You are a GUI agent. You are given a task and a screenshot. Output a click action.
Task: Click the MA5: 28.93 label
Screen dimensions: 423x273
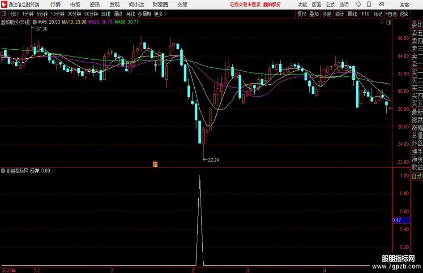(49, 22)
